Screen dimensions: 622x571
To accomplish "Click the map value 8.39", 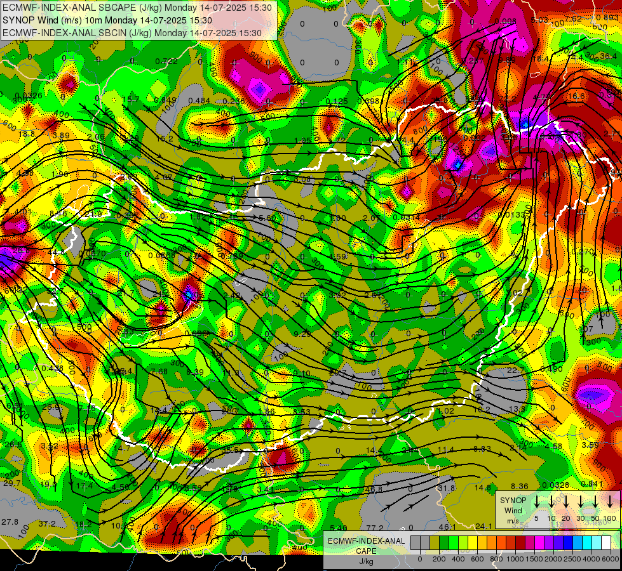I will (x=195, y=372).
